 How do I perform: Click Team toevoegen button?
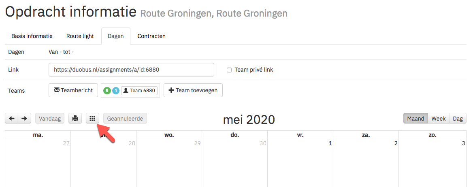click(x=193, y=90)
